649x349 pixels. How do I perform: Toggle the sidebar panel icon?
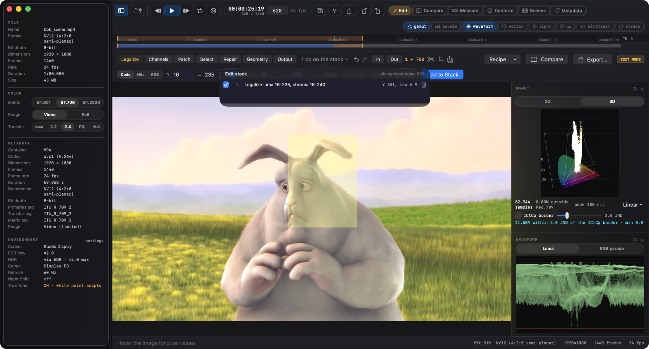click(121, 10)
